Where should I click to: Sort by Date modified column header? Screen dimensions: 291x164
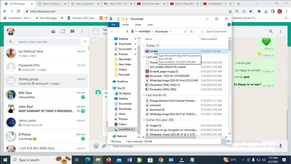209,39
